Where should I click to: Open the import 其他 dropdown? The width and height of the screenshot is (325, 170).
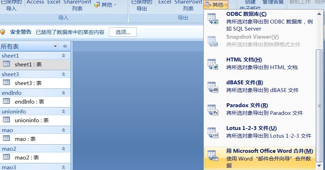tap(105, 5)
